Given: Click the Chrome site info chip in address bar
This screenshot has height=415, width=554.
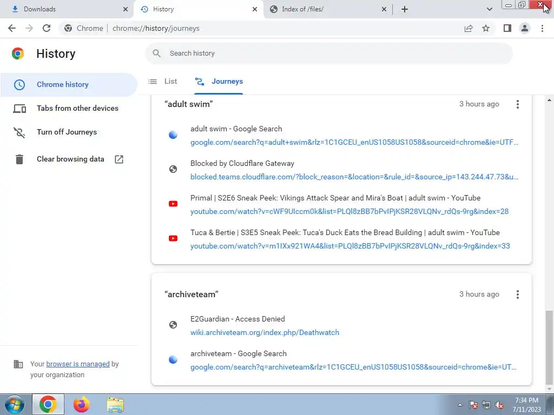Looking at the screenshot, I should point(84,28).
